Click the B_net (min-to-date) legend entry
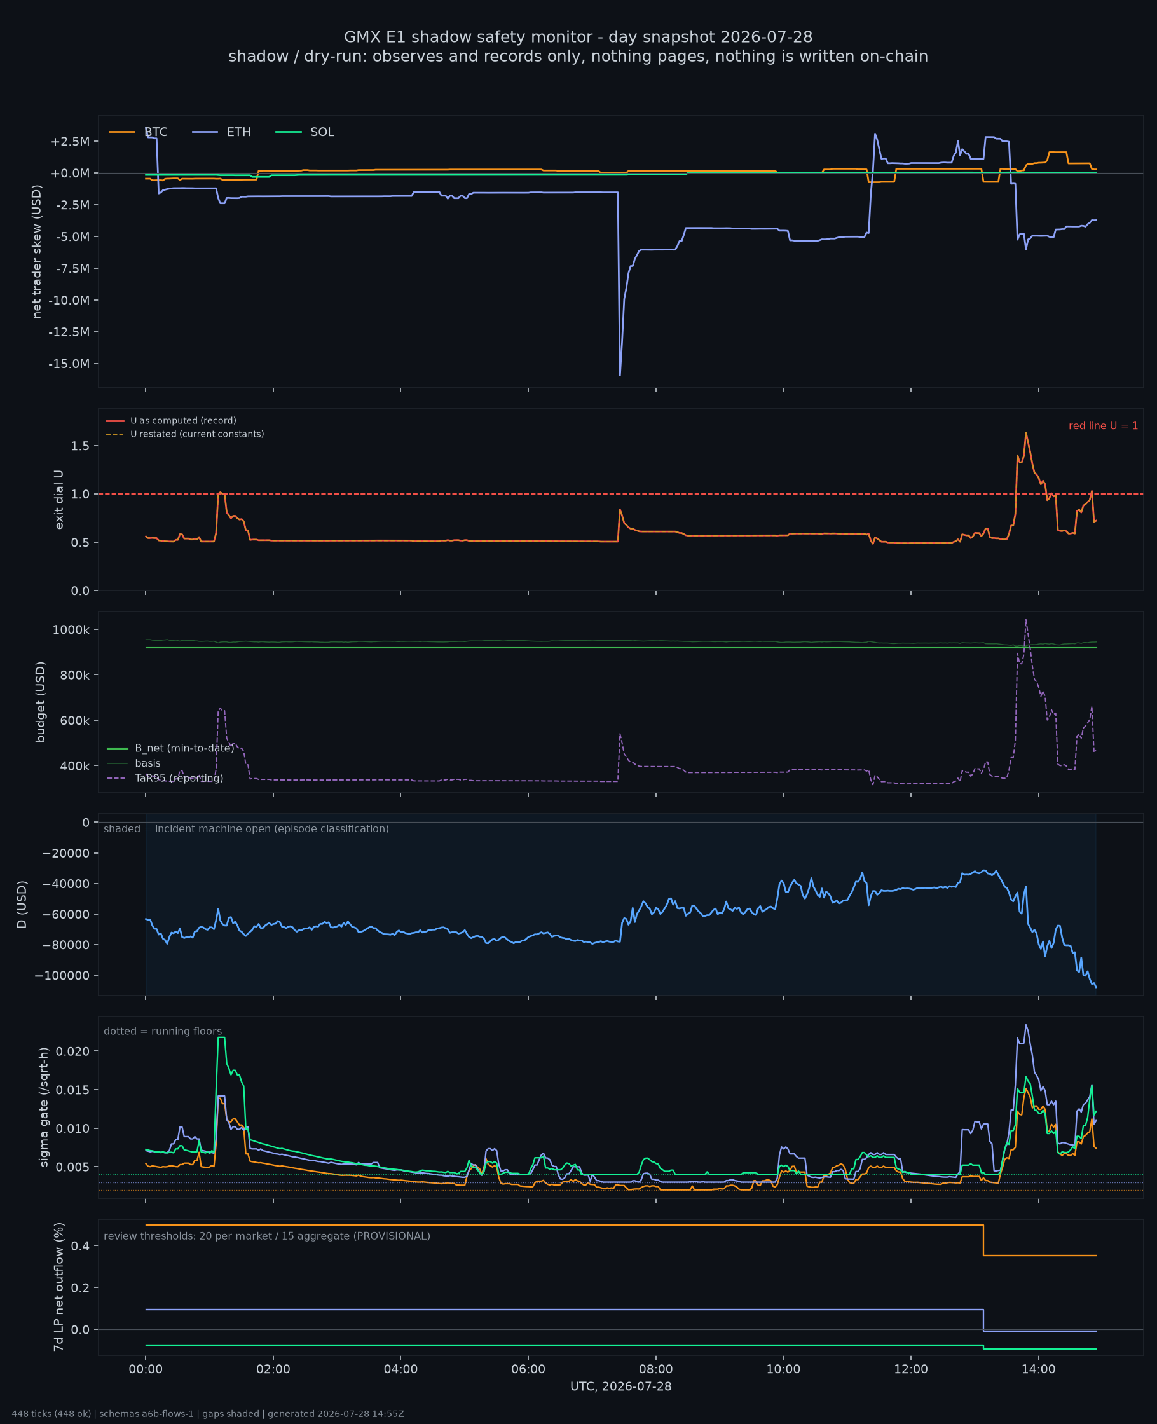Screen dimensions: 1157x1424 click(x=170, y=748)
